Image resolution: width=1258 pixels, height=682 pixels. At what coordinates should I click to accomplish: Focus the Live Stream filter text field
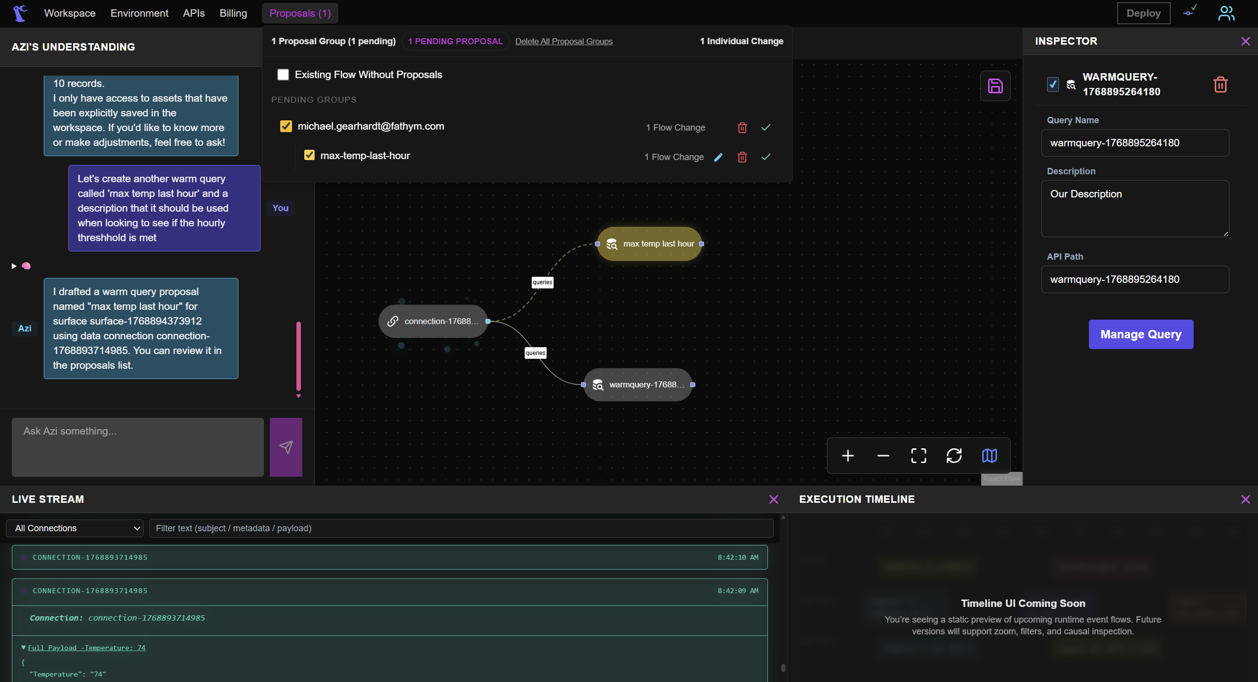pos(461,528)
